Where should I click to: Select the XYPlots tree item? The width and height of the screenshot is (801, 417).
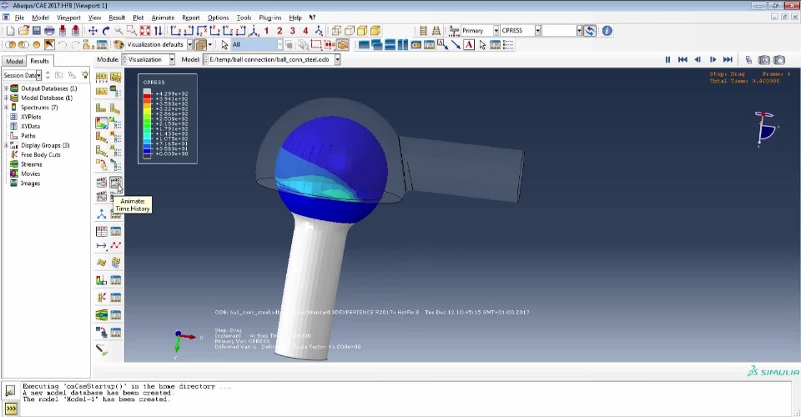[x=31, y=117]
